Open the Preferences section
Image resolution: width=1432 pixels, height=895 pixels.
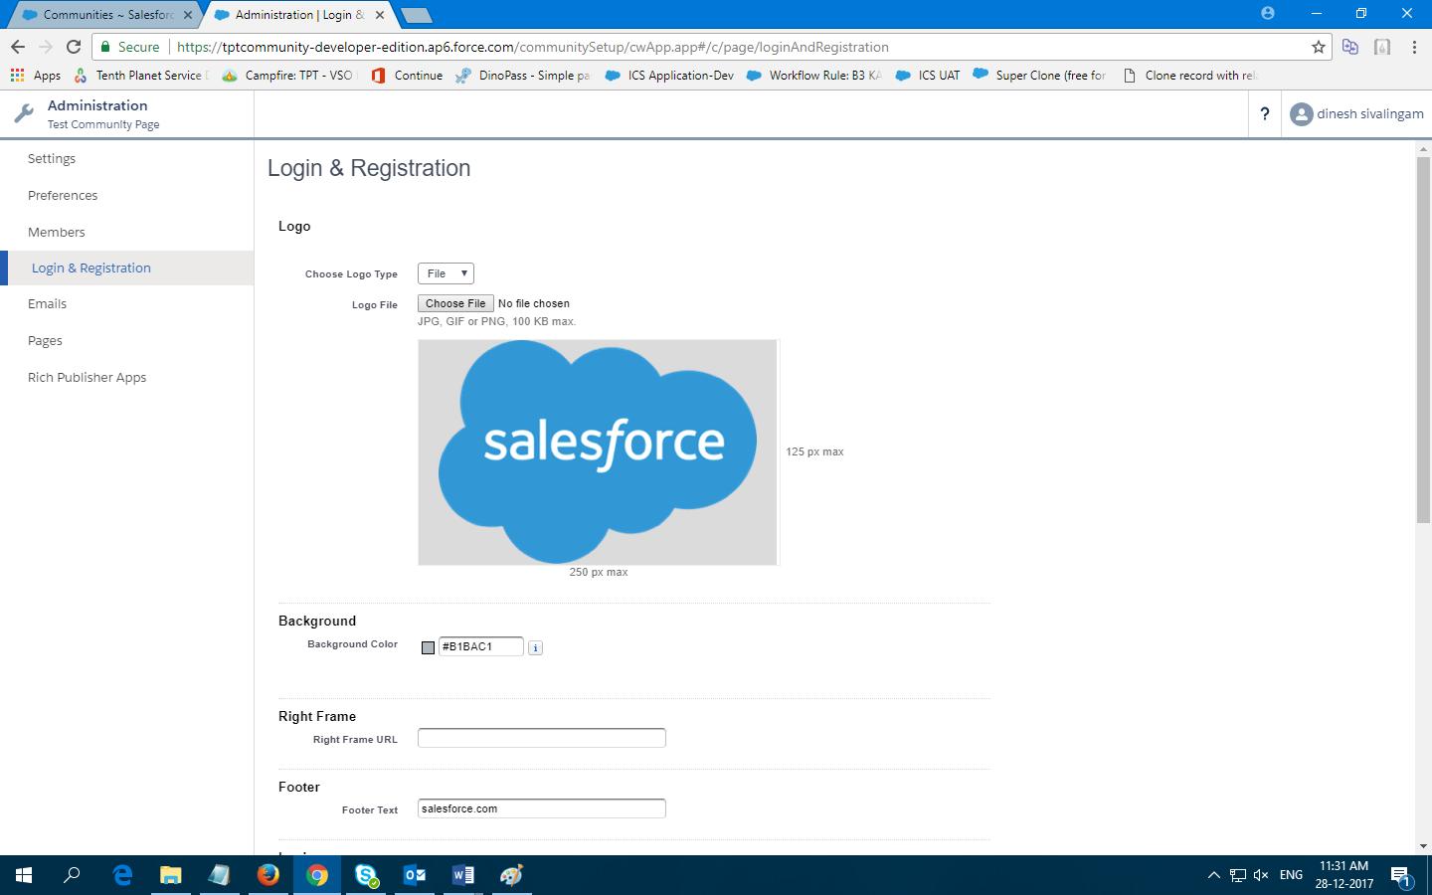point(63,196)
